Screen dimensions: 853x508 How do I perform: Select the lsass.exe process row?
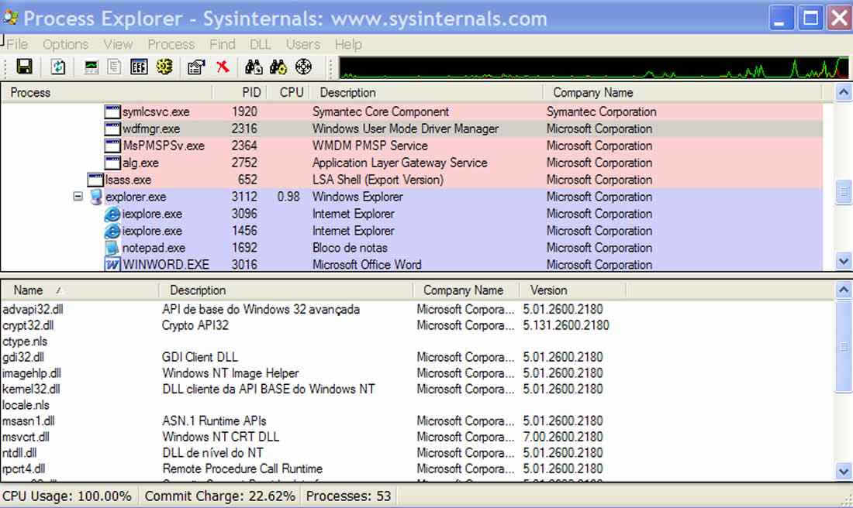click(x=412, y=180)
